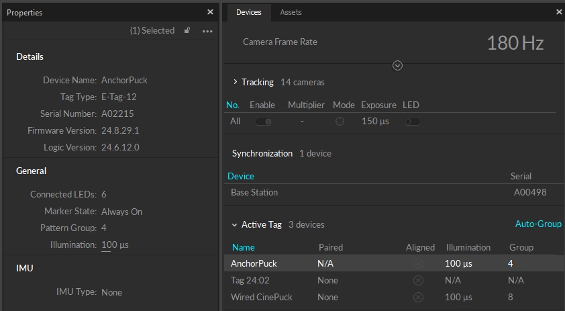Viewport: 565px width, 311px height.
Task: Select the Devices tab
Action: click(x=248, y=12)
